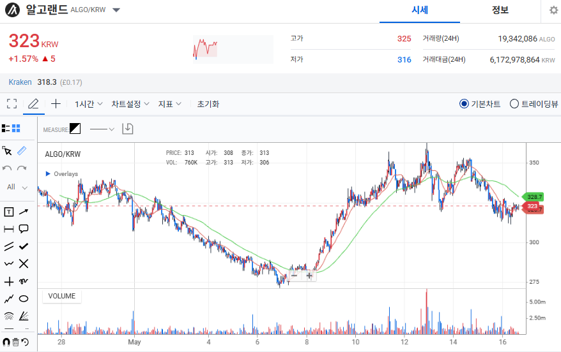Save drawing settings with the download icon

pyautogui.click(x=128, y=129)
